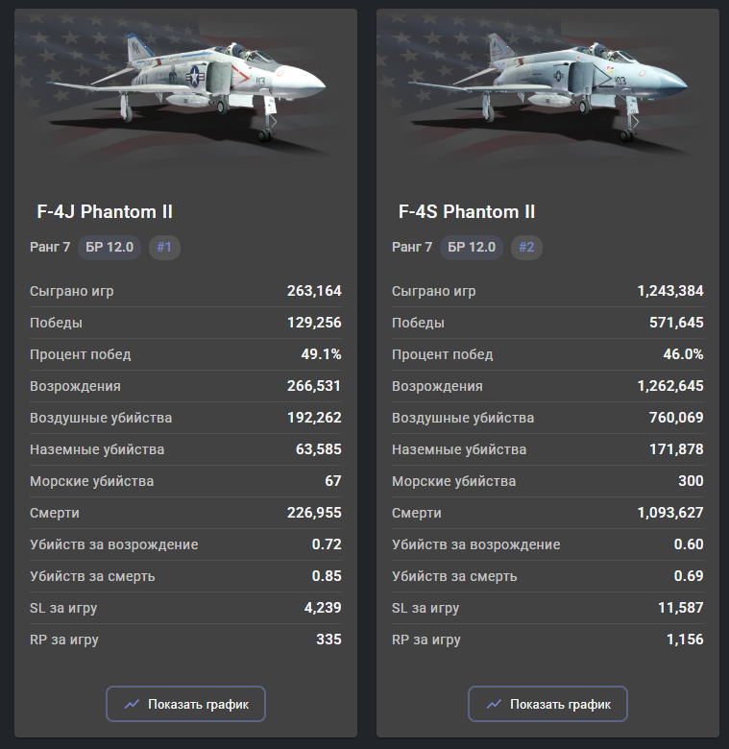Click the chart icon on the F-4S graph button
Viewport: 729px width, 749px height.
pos(495,704)
